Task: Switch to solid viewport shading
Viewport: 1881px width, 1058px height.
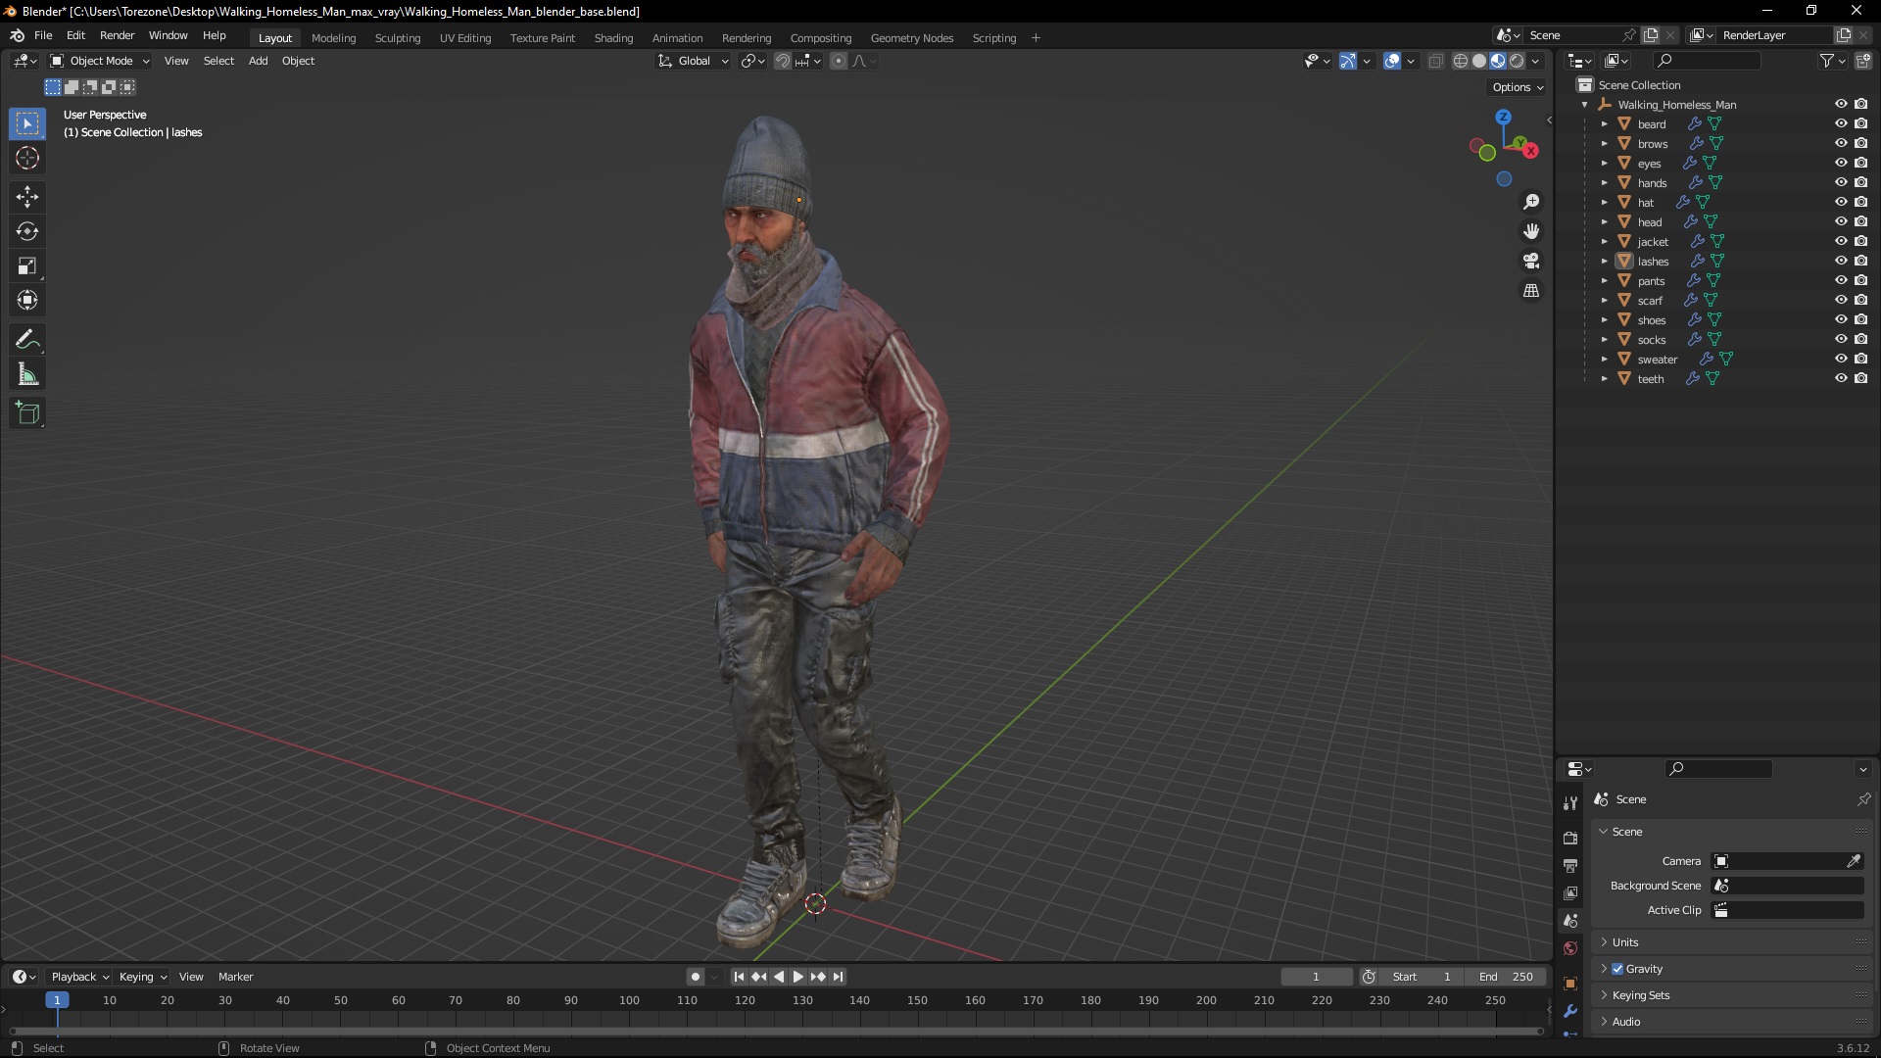Action: (x=1479, y=61)
